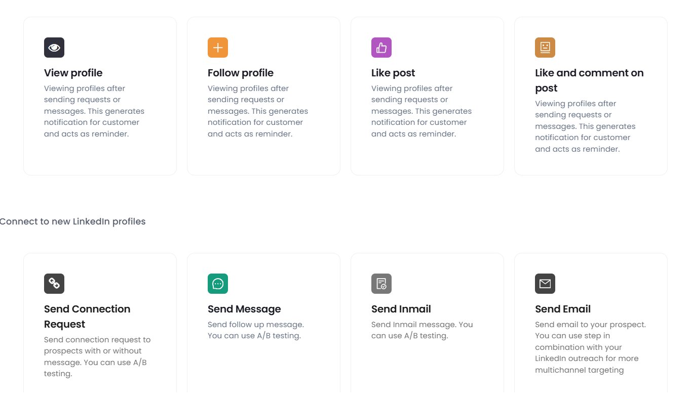This screenshot has width=691, height=404.
Task: Click the envelope icon for Send Email
Action: click(x=545, y=284)
